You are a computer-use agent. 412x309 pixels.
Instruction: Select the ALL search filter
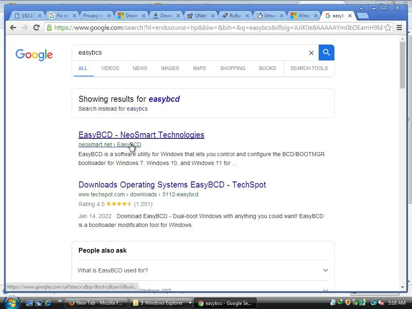[x=83, y=68]
